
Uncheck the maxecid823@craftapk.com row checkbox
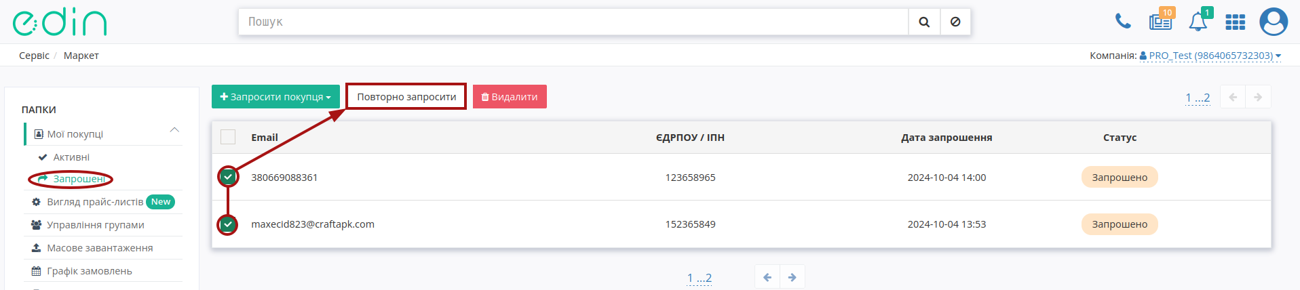tap(228, 224)
